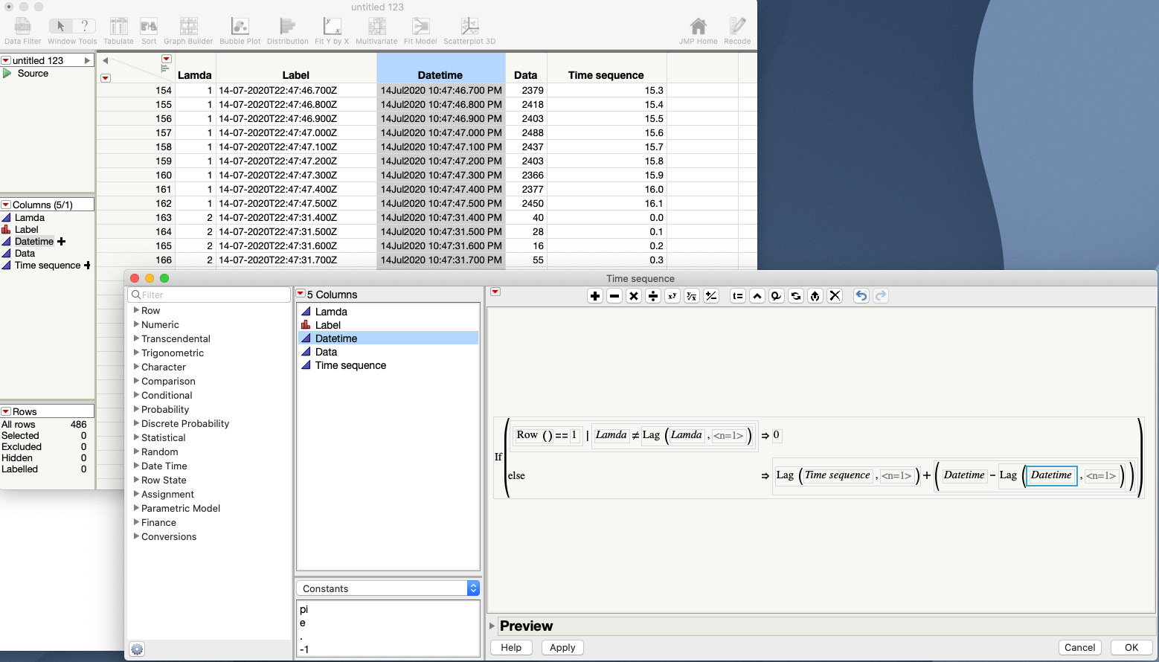The height and width of the screenshot is (662, 1159).
Task: Open the Bubble Plot tool
Action: 240,26
